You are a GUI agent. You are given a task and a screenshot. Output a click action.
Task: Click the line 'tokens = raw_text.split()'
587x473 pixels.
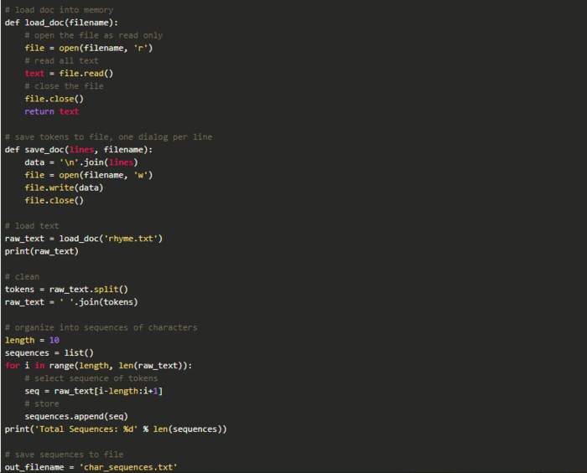tap(66, 290)
